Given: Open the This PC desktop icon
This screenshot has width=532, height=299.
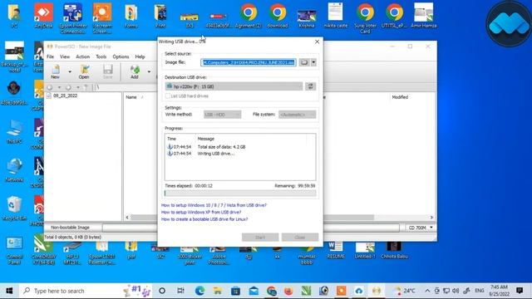Looking at the screenshot, I should tap(14, 131).
